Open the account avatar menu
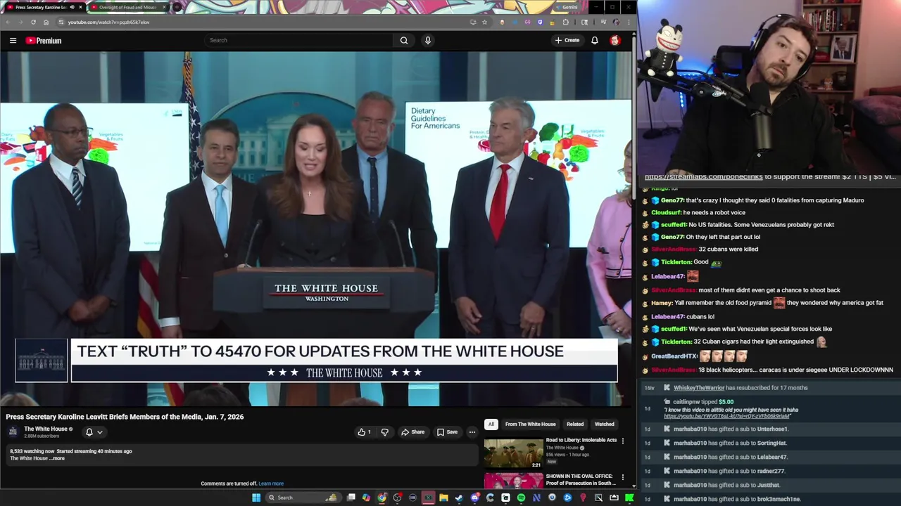The height and width of the screenshot is (506, 901). pyautogui.click(x=615, y=41)
